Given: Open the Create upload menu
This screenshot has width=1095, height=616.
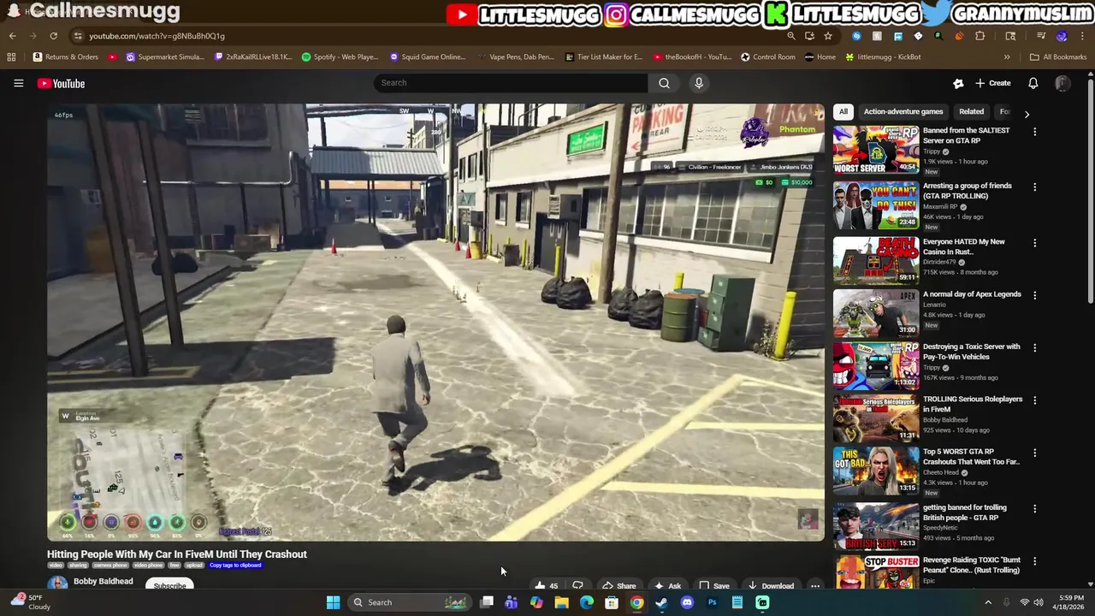Looking at the screenshot, I should tap(992, 83).
